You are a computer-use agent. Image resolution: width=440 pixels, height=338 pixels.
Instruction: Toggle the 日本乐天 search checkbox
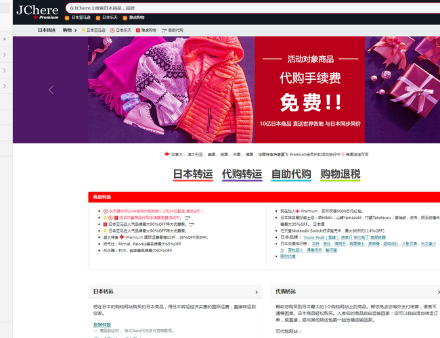(99, 17)
